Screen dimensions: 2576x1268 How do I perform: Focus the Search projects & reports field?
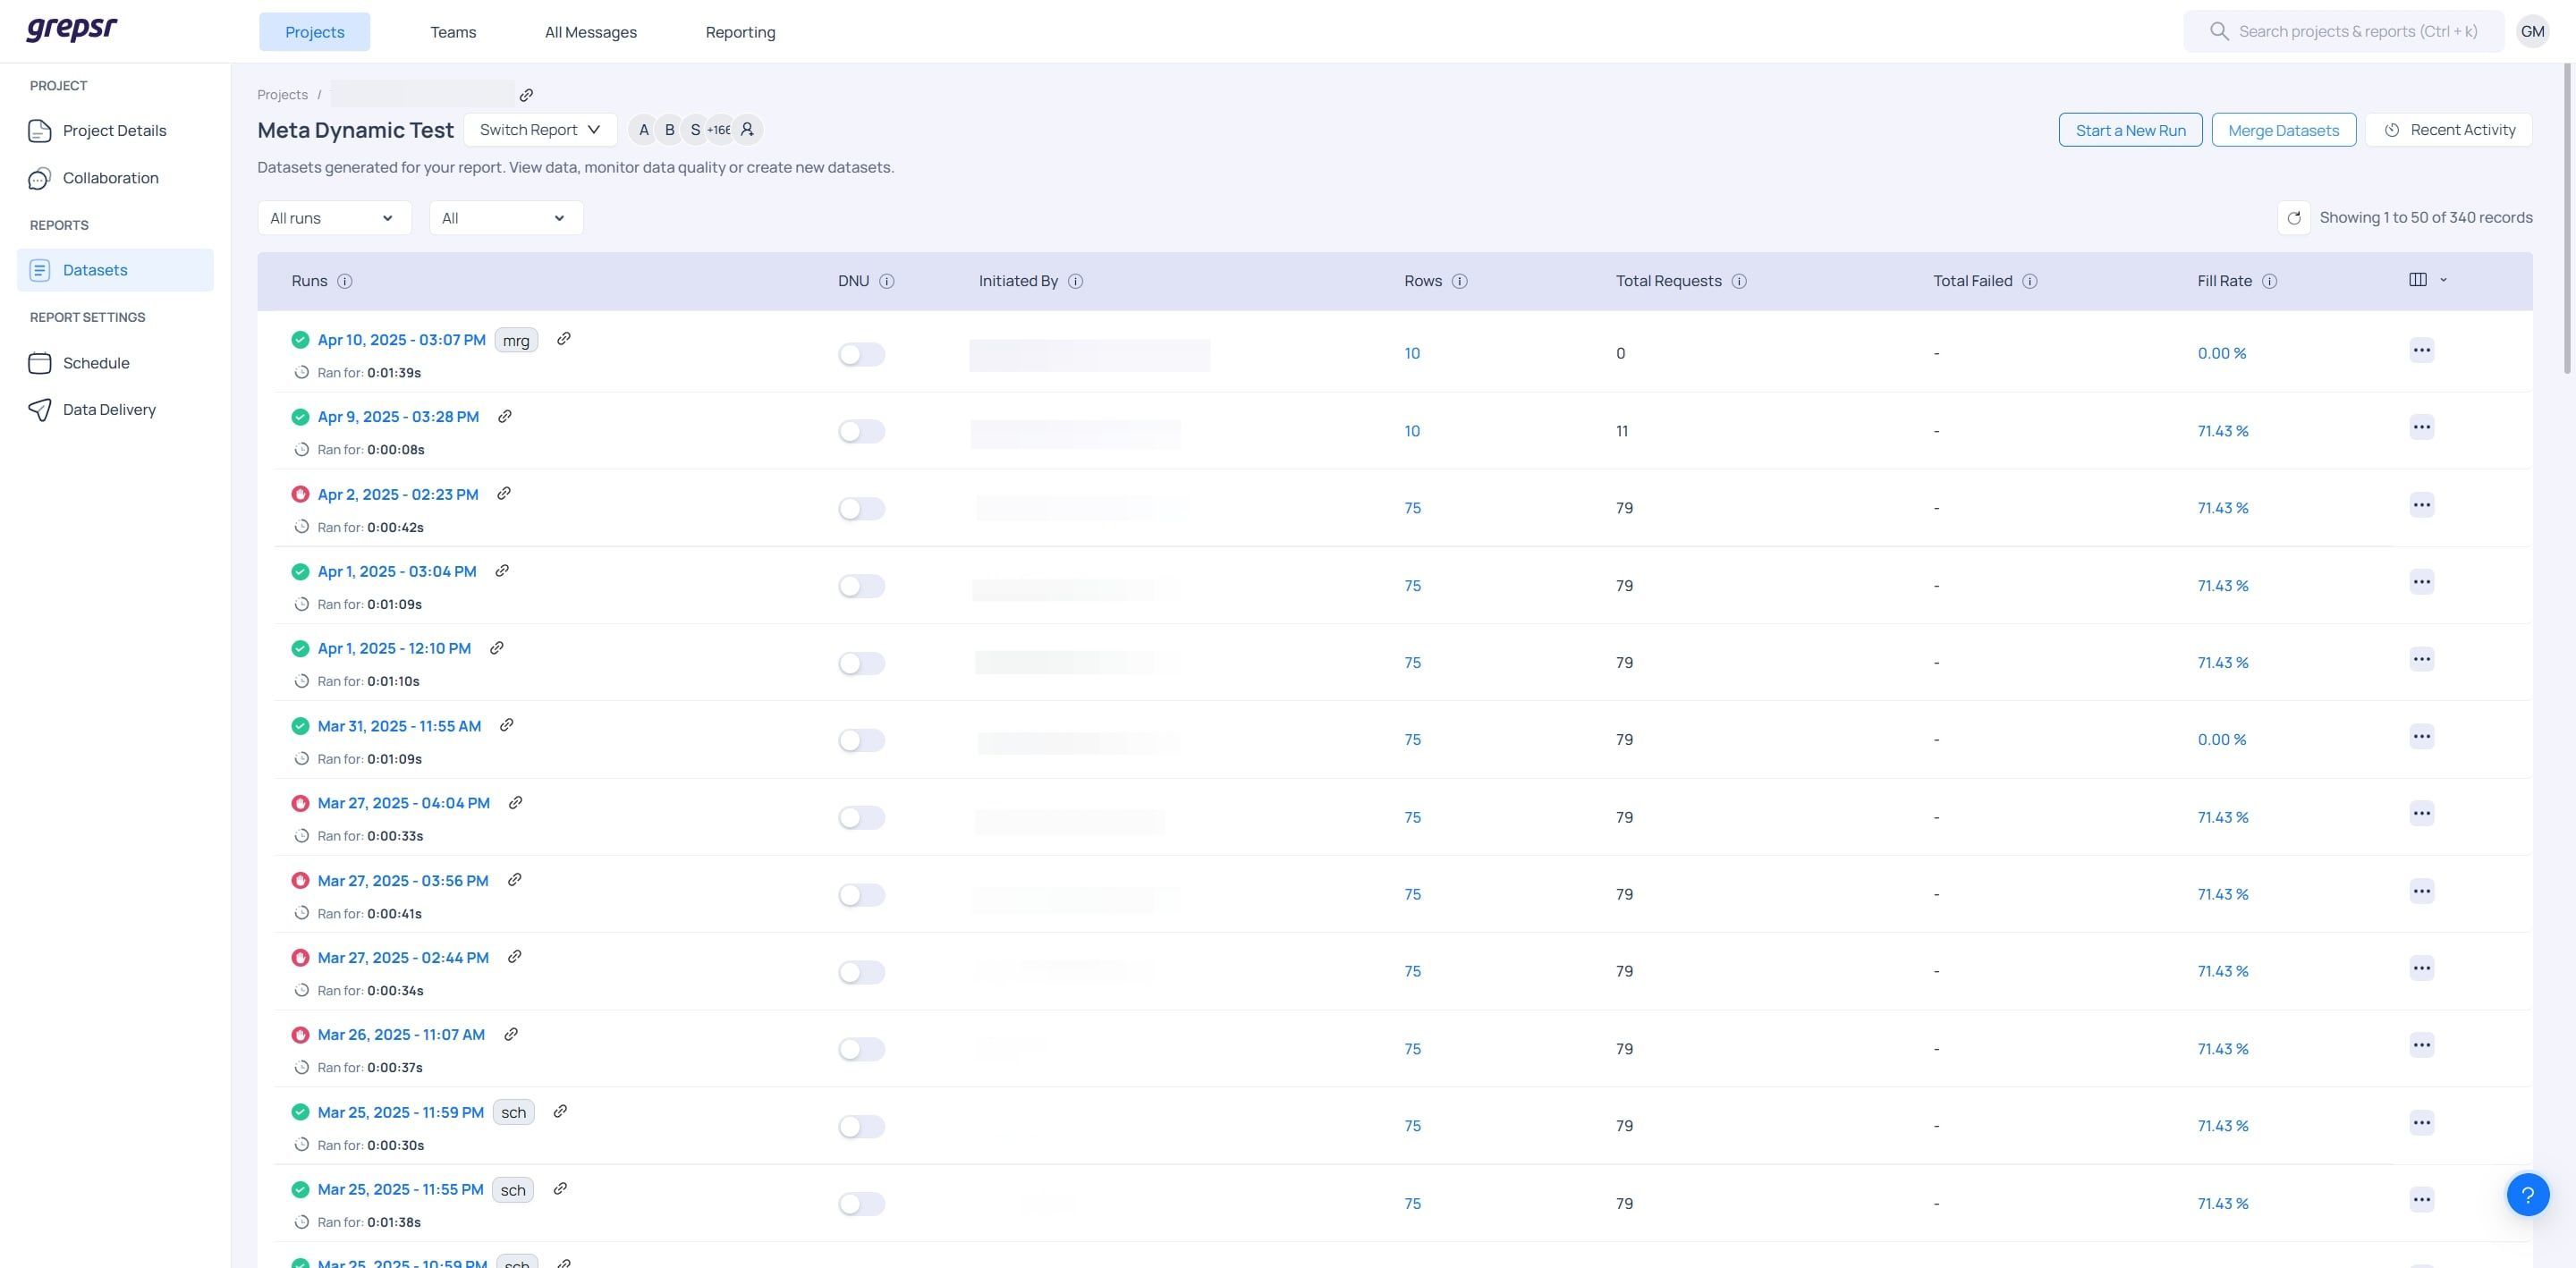(2343, 32)
